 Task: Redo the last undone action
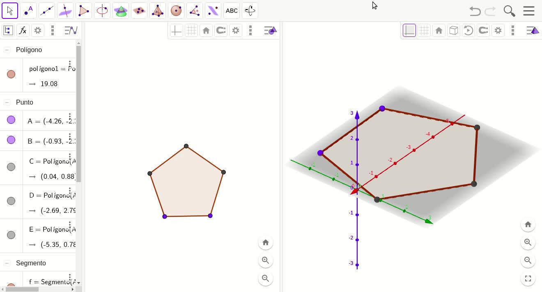490,11
